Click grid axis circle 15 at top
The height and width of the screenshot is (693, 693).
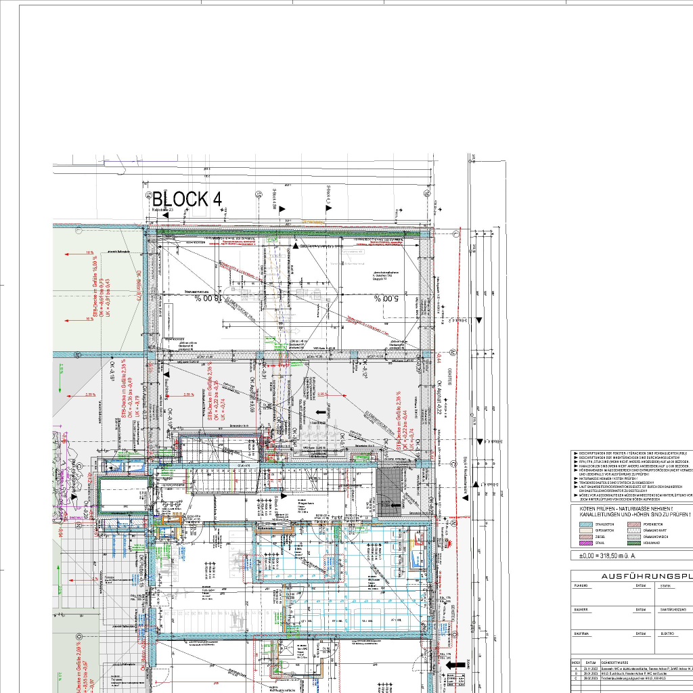click(x=258, y=194)
